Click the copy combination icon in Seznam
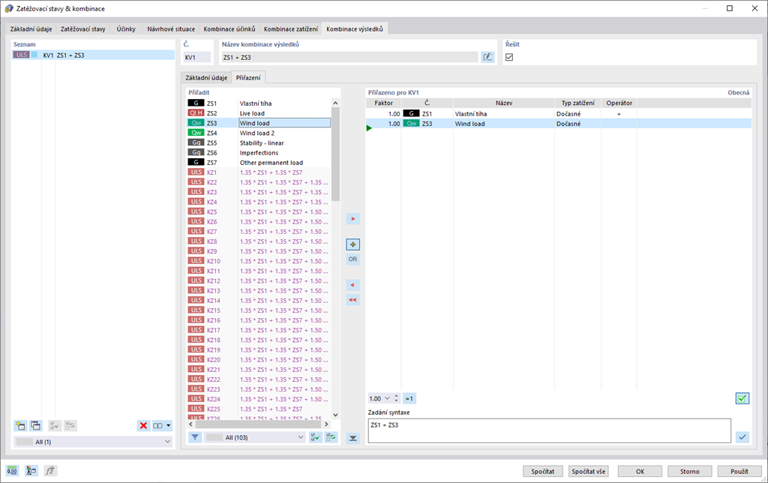The width and height of the screenshot is (768, 483). (x=36, y=426)
